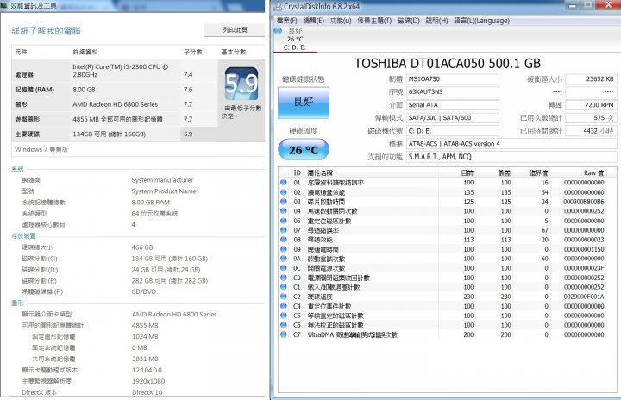Click raw value 000000001150
This screenshot has height=400, width=621.
(x=584, y=249)
